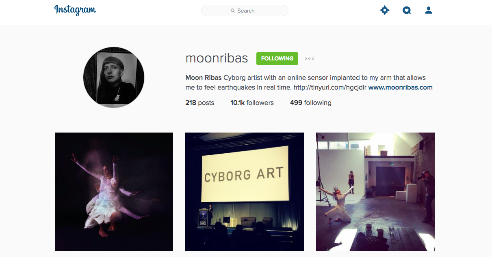Image resolution: width=492 pixels, height=257 pixels.
Task: Toggle the green FOLLOWING button
Action: coord(277,58)
